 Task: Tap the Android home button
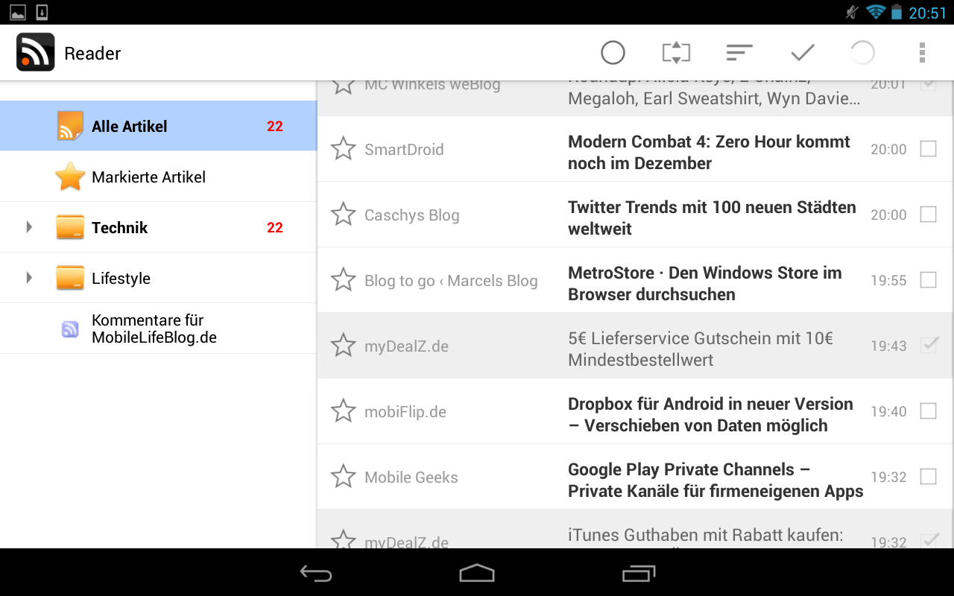pos(477,573)
